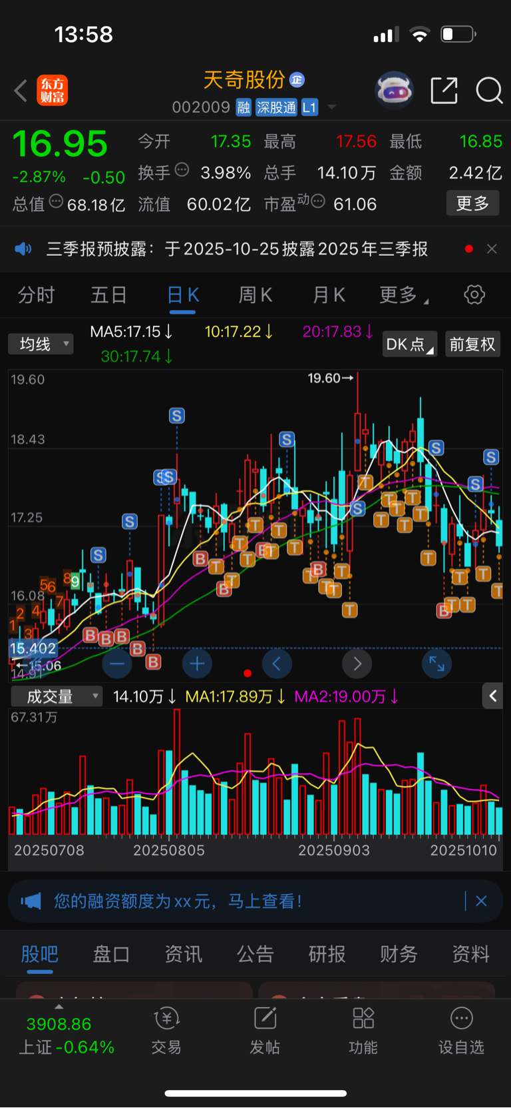Tap the megaphone icon on margin banner

[31, 901]
